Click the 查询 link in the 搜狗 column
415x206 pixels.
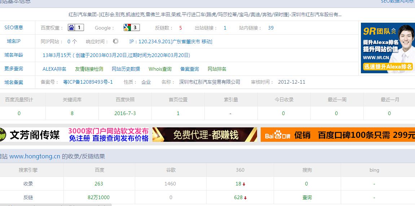tap(307, 198)
